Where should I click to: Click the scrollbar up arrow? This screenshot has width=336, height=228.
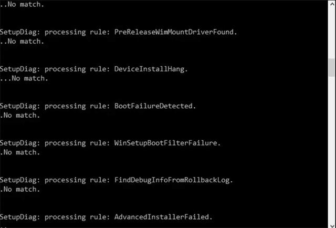pos(332,4)
